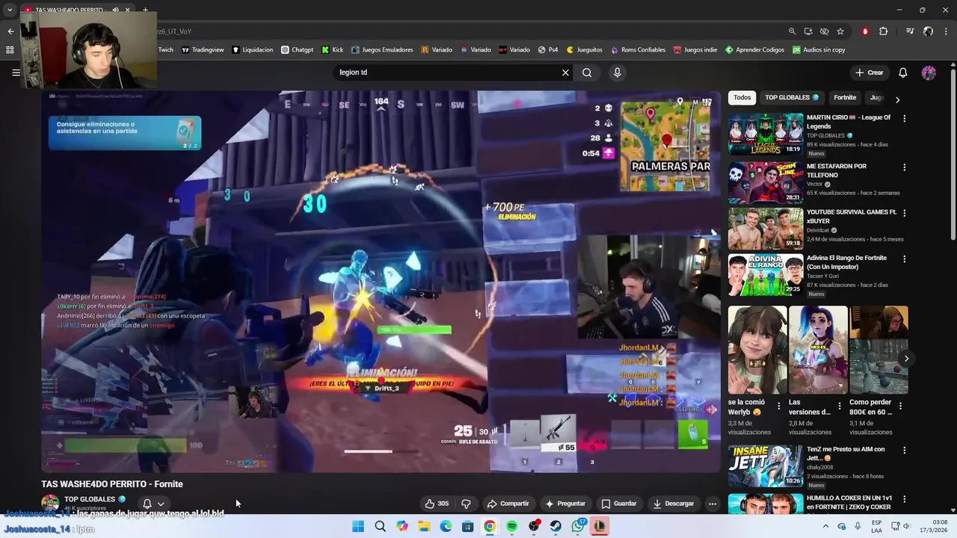Open Windows taskbar search
Viewport: 957px width, 538px height.
(380, 526)
